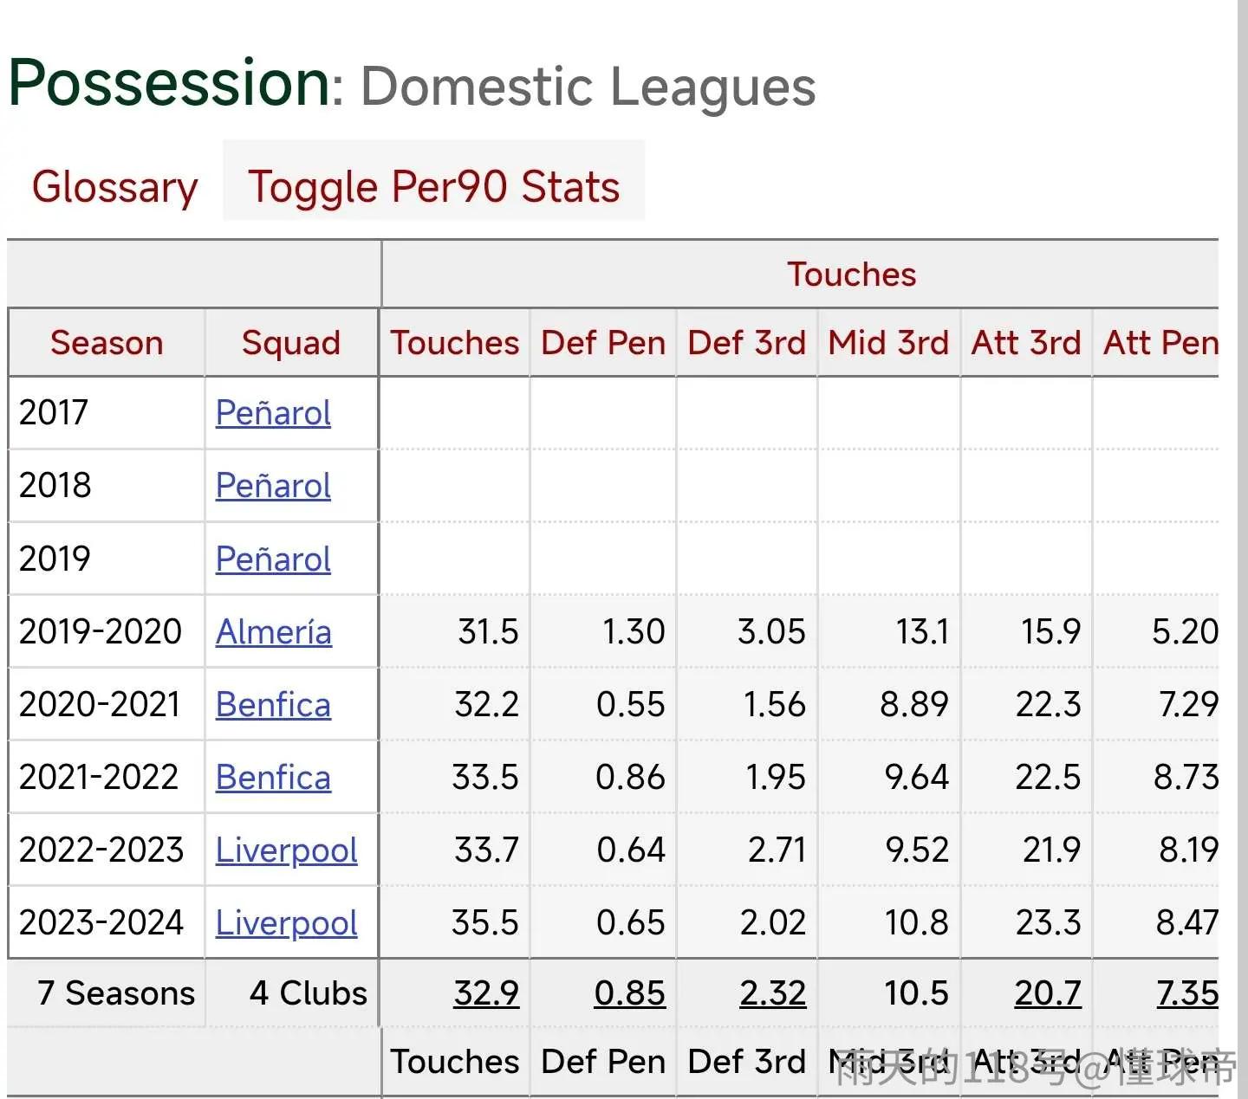1248x1099 pixels.
Task: Toggle Per90 Stats button
Action: (434, 185)
